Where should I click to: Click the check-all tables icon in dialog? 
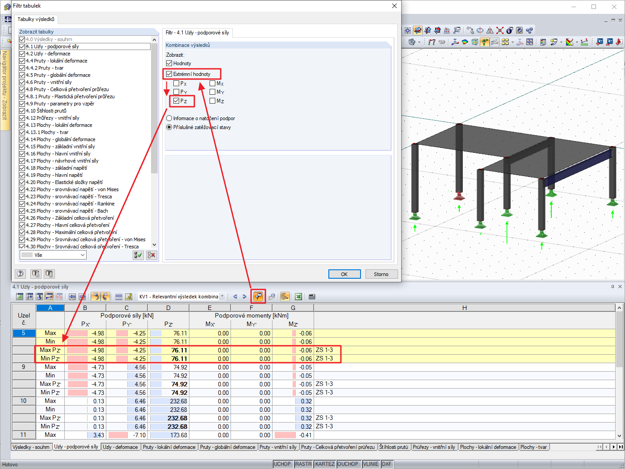[138, 255]
